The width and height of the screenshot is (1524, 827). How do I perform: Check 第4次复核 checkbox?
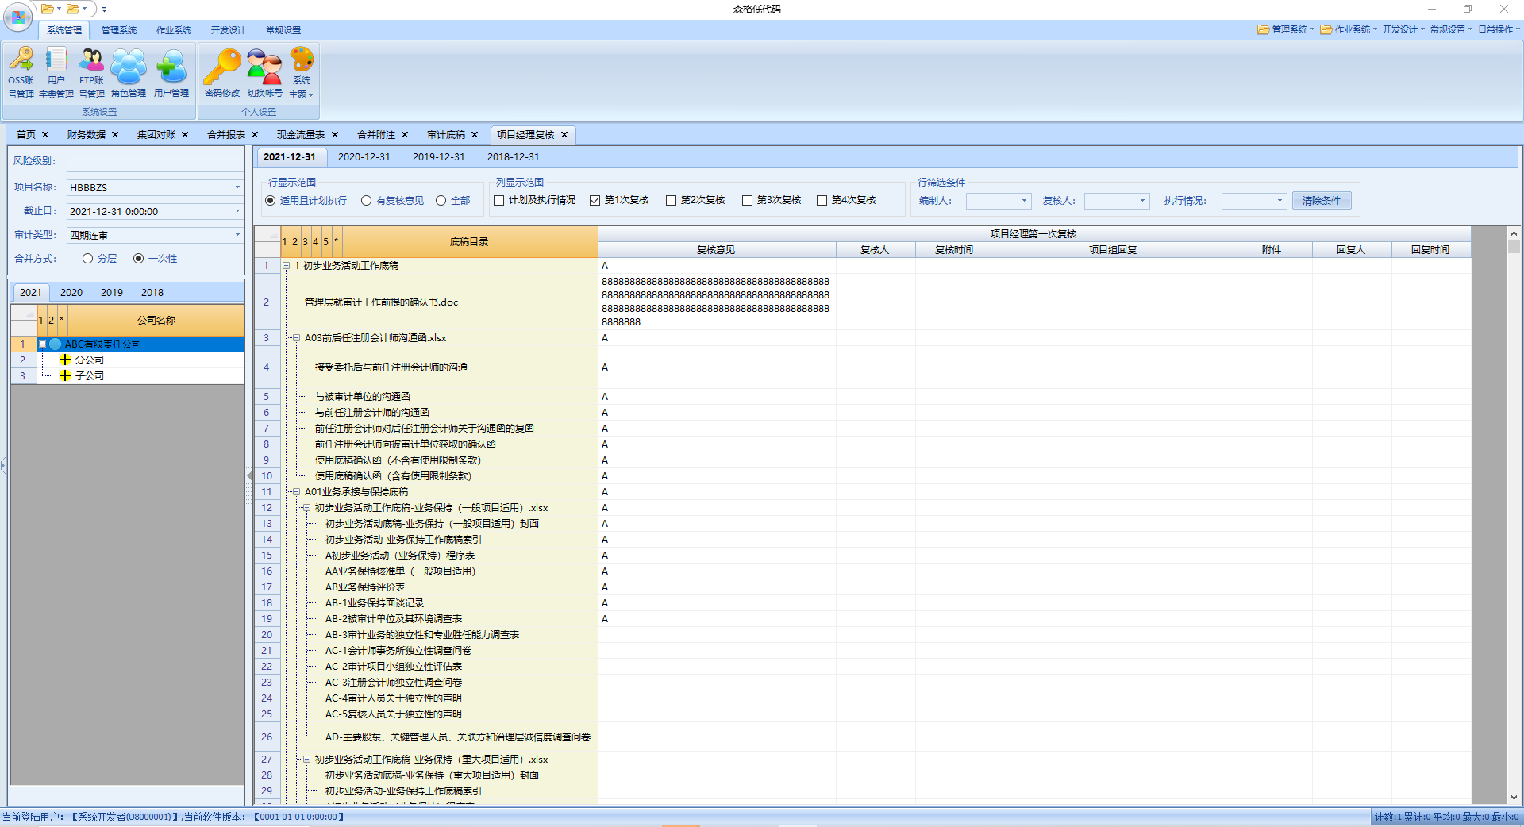[x=822, y=201]
